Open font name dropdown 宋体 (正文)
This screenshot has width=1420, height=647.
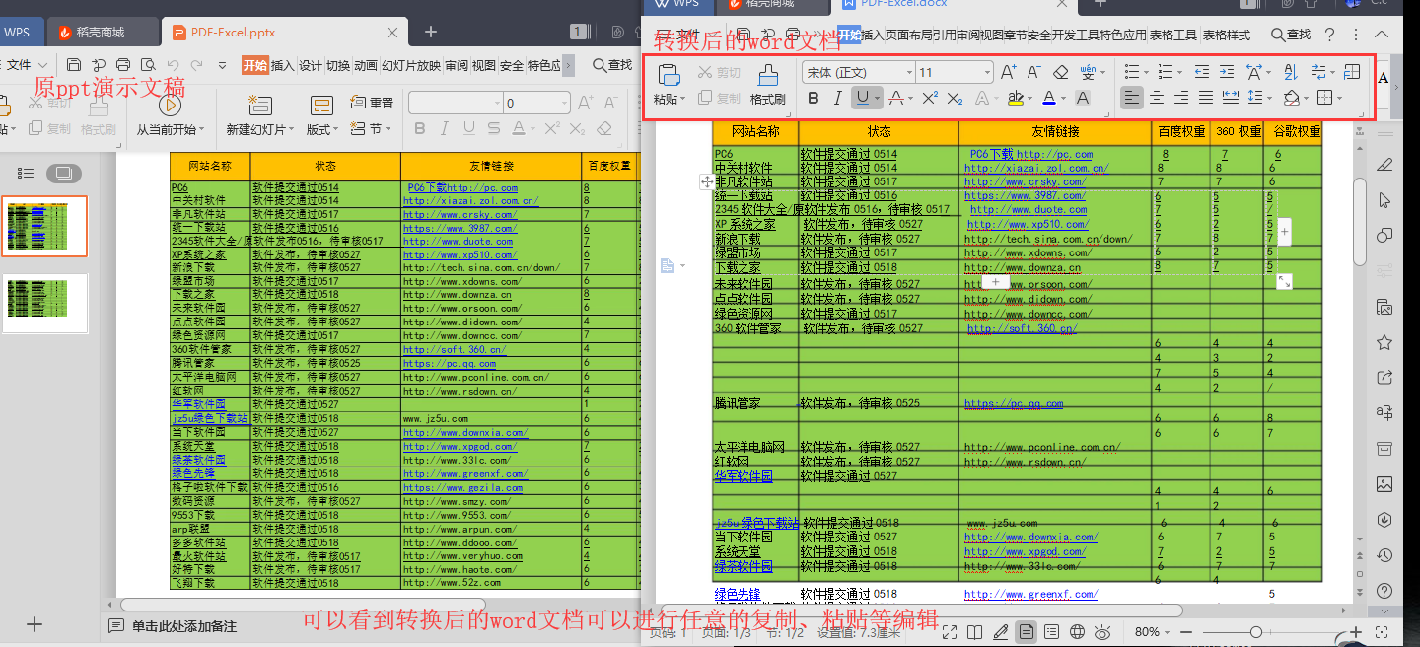pos(909,72)
